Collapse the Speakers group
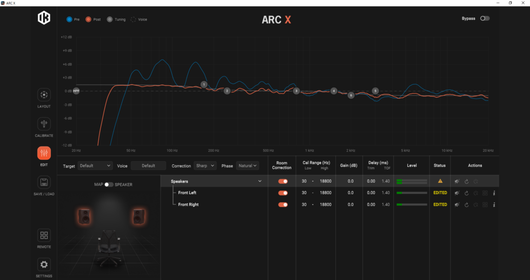Screen dimensions: 530x280 tap(260, 181)
